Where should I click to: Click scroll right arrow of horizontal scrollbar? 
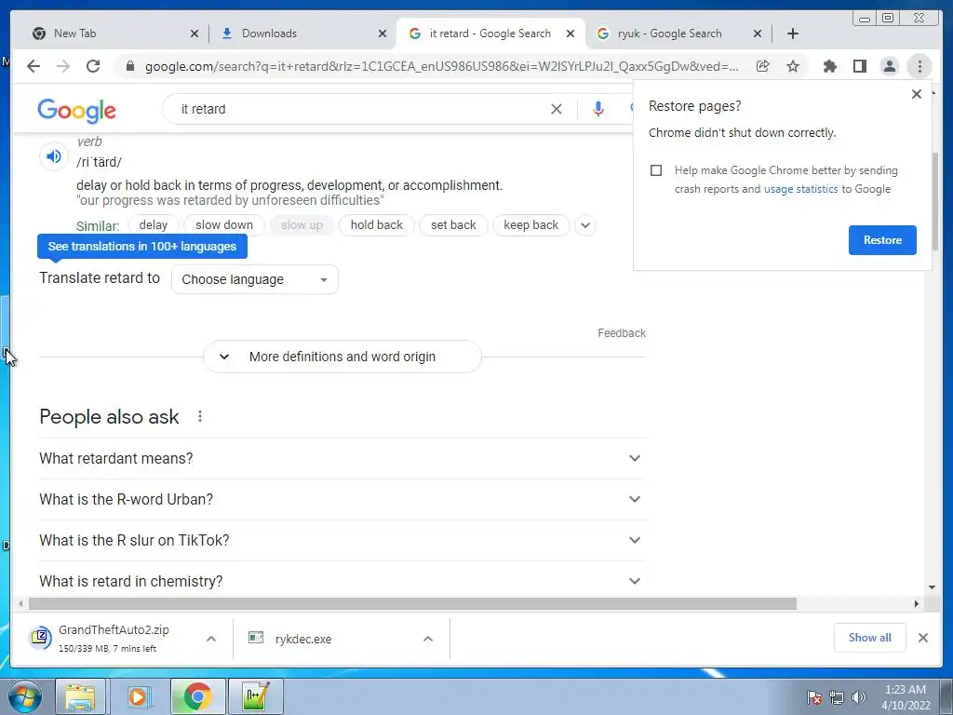[x=917, y=603]
